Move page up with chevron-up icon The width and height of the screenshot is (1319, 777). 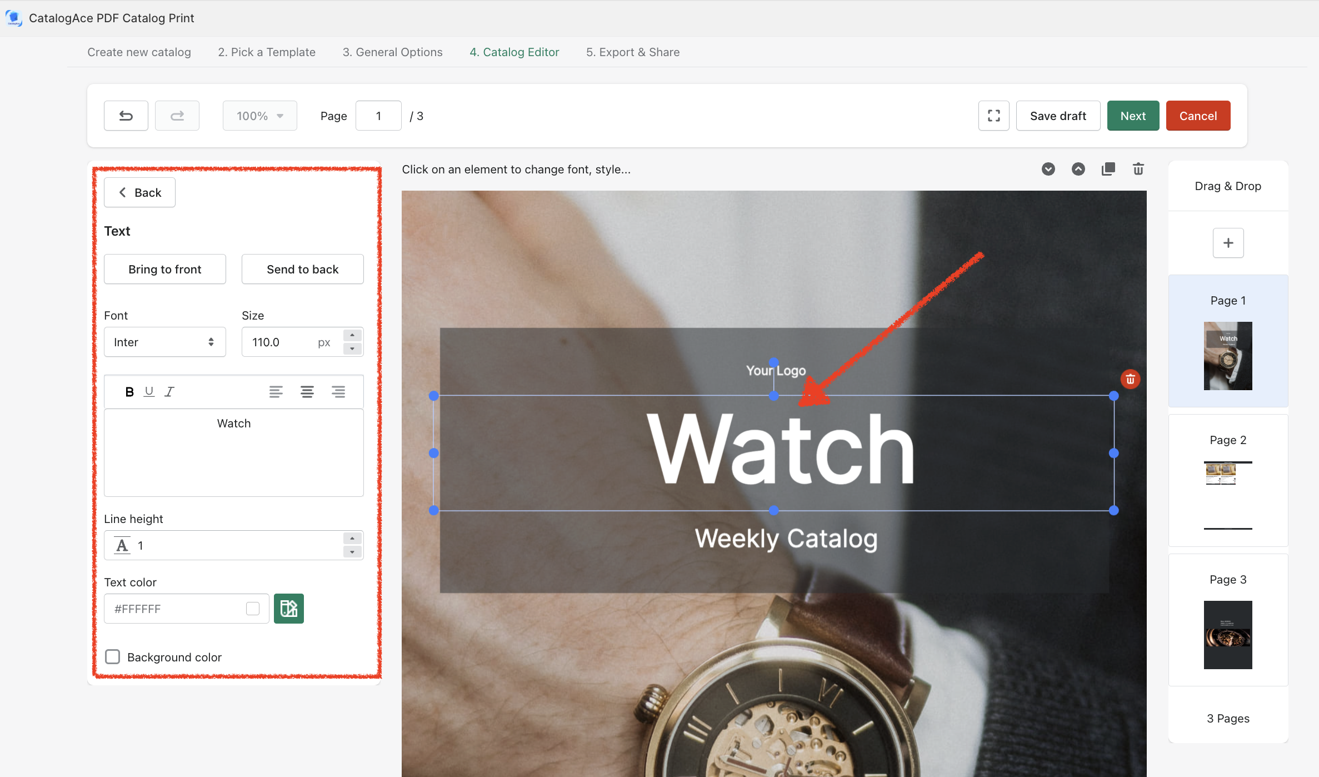1078,169
